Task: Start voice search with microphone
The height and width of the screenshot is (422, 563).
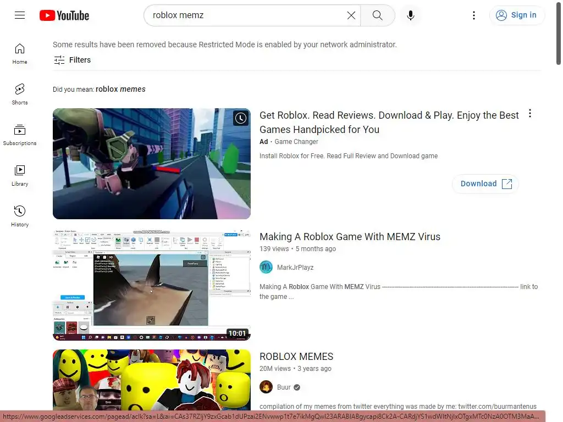Action: coord(410,15)
